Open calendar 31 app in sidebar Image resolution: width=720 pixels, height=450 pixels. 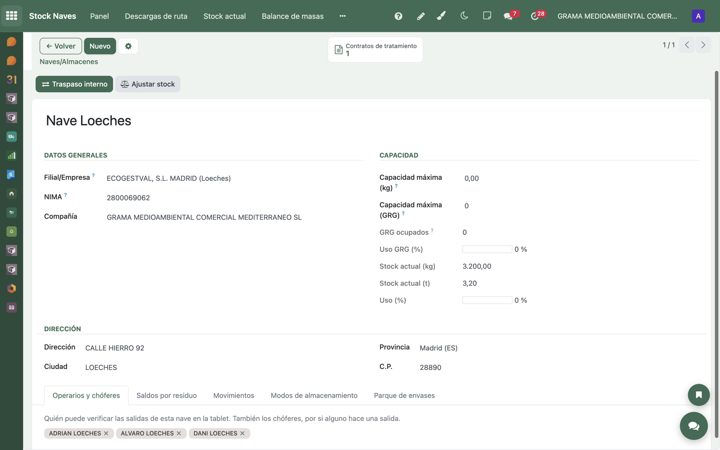[12, 80]
